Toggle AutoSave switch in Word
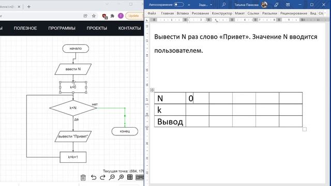Viewport: 331px width, 186px height. click(178, 5)
